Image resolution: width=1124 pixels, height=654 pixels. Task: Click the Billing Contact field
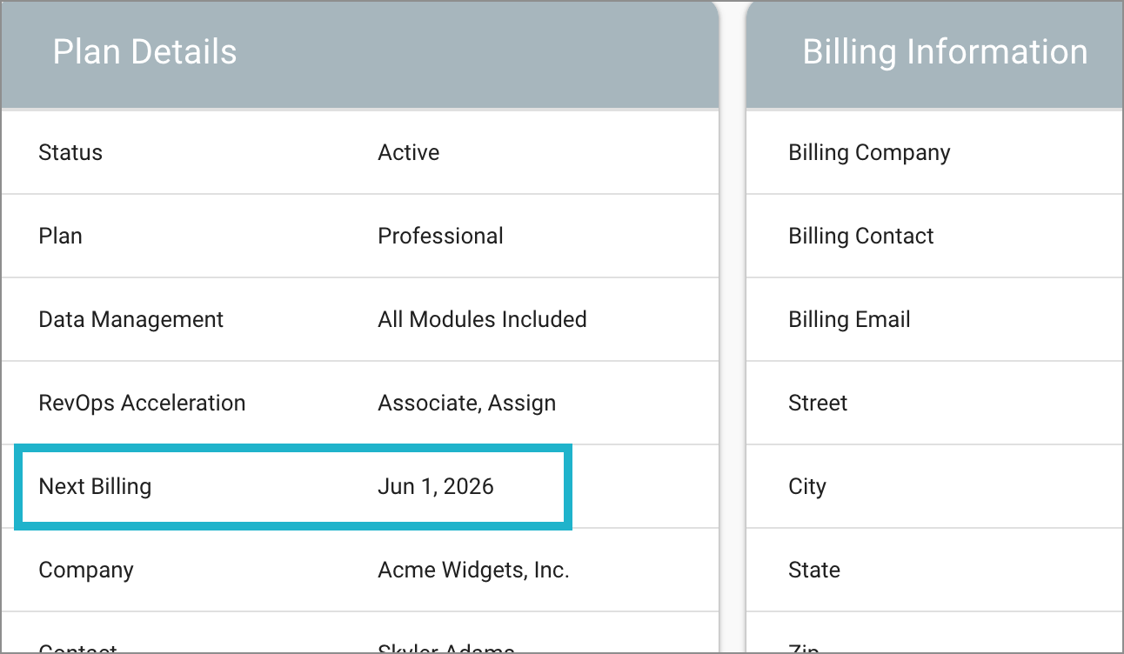[861, 236]
